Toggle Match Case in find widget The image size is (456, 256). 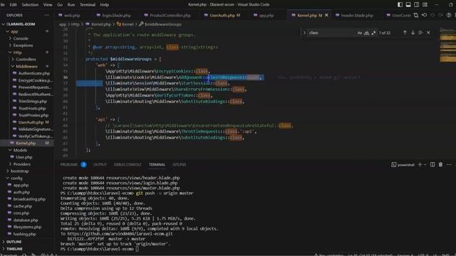coord(360,33)
